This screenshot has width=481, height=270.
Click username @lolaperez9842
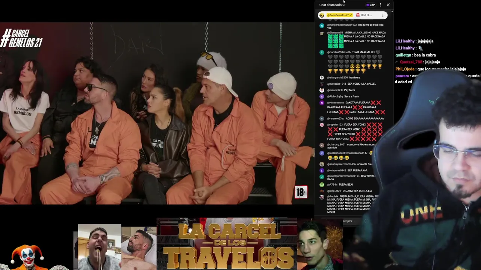tap(336, 171)
